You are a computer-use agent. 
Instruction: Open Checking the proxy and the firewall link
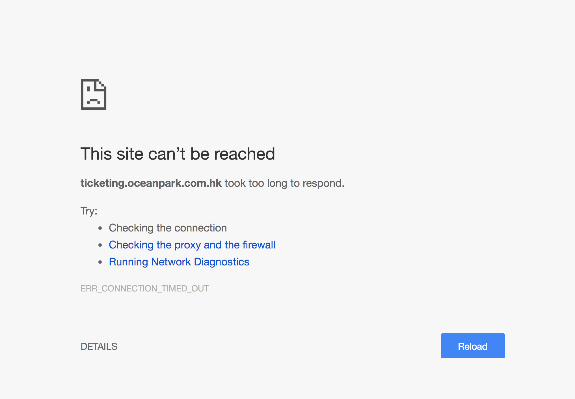click(x=192, y=245)
